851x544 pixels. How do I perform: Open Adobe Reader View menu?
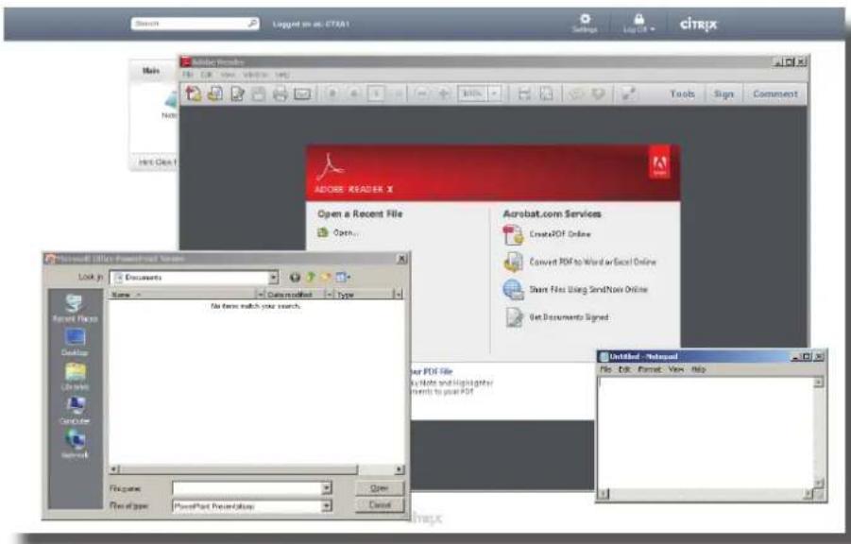click(228, 75)
